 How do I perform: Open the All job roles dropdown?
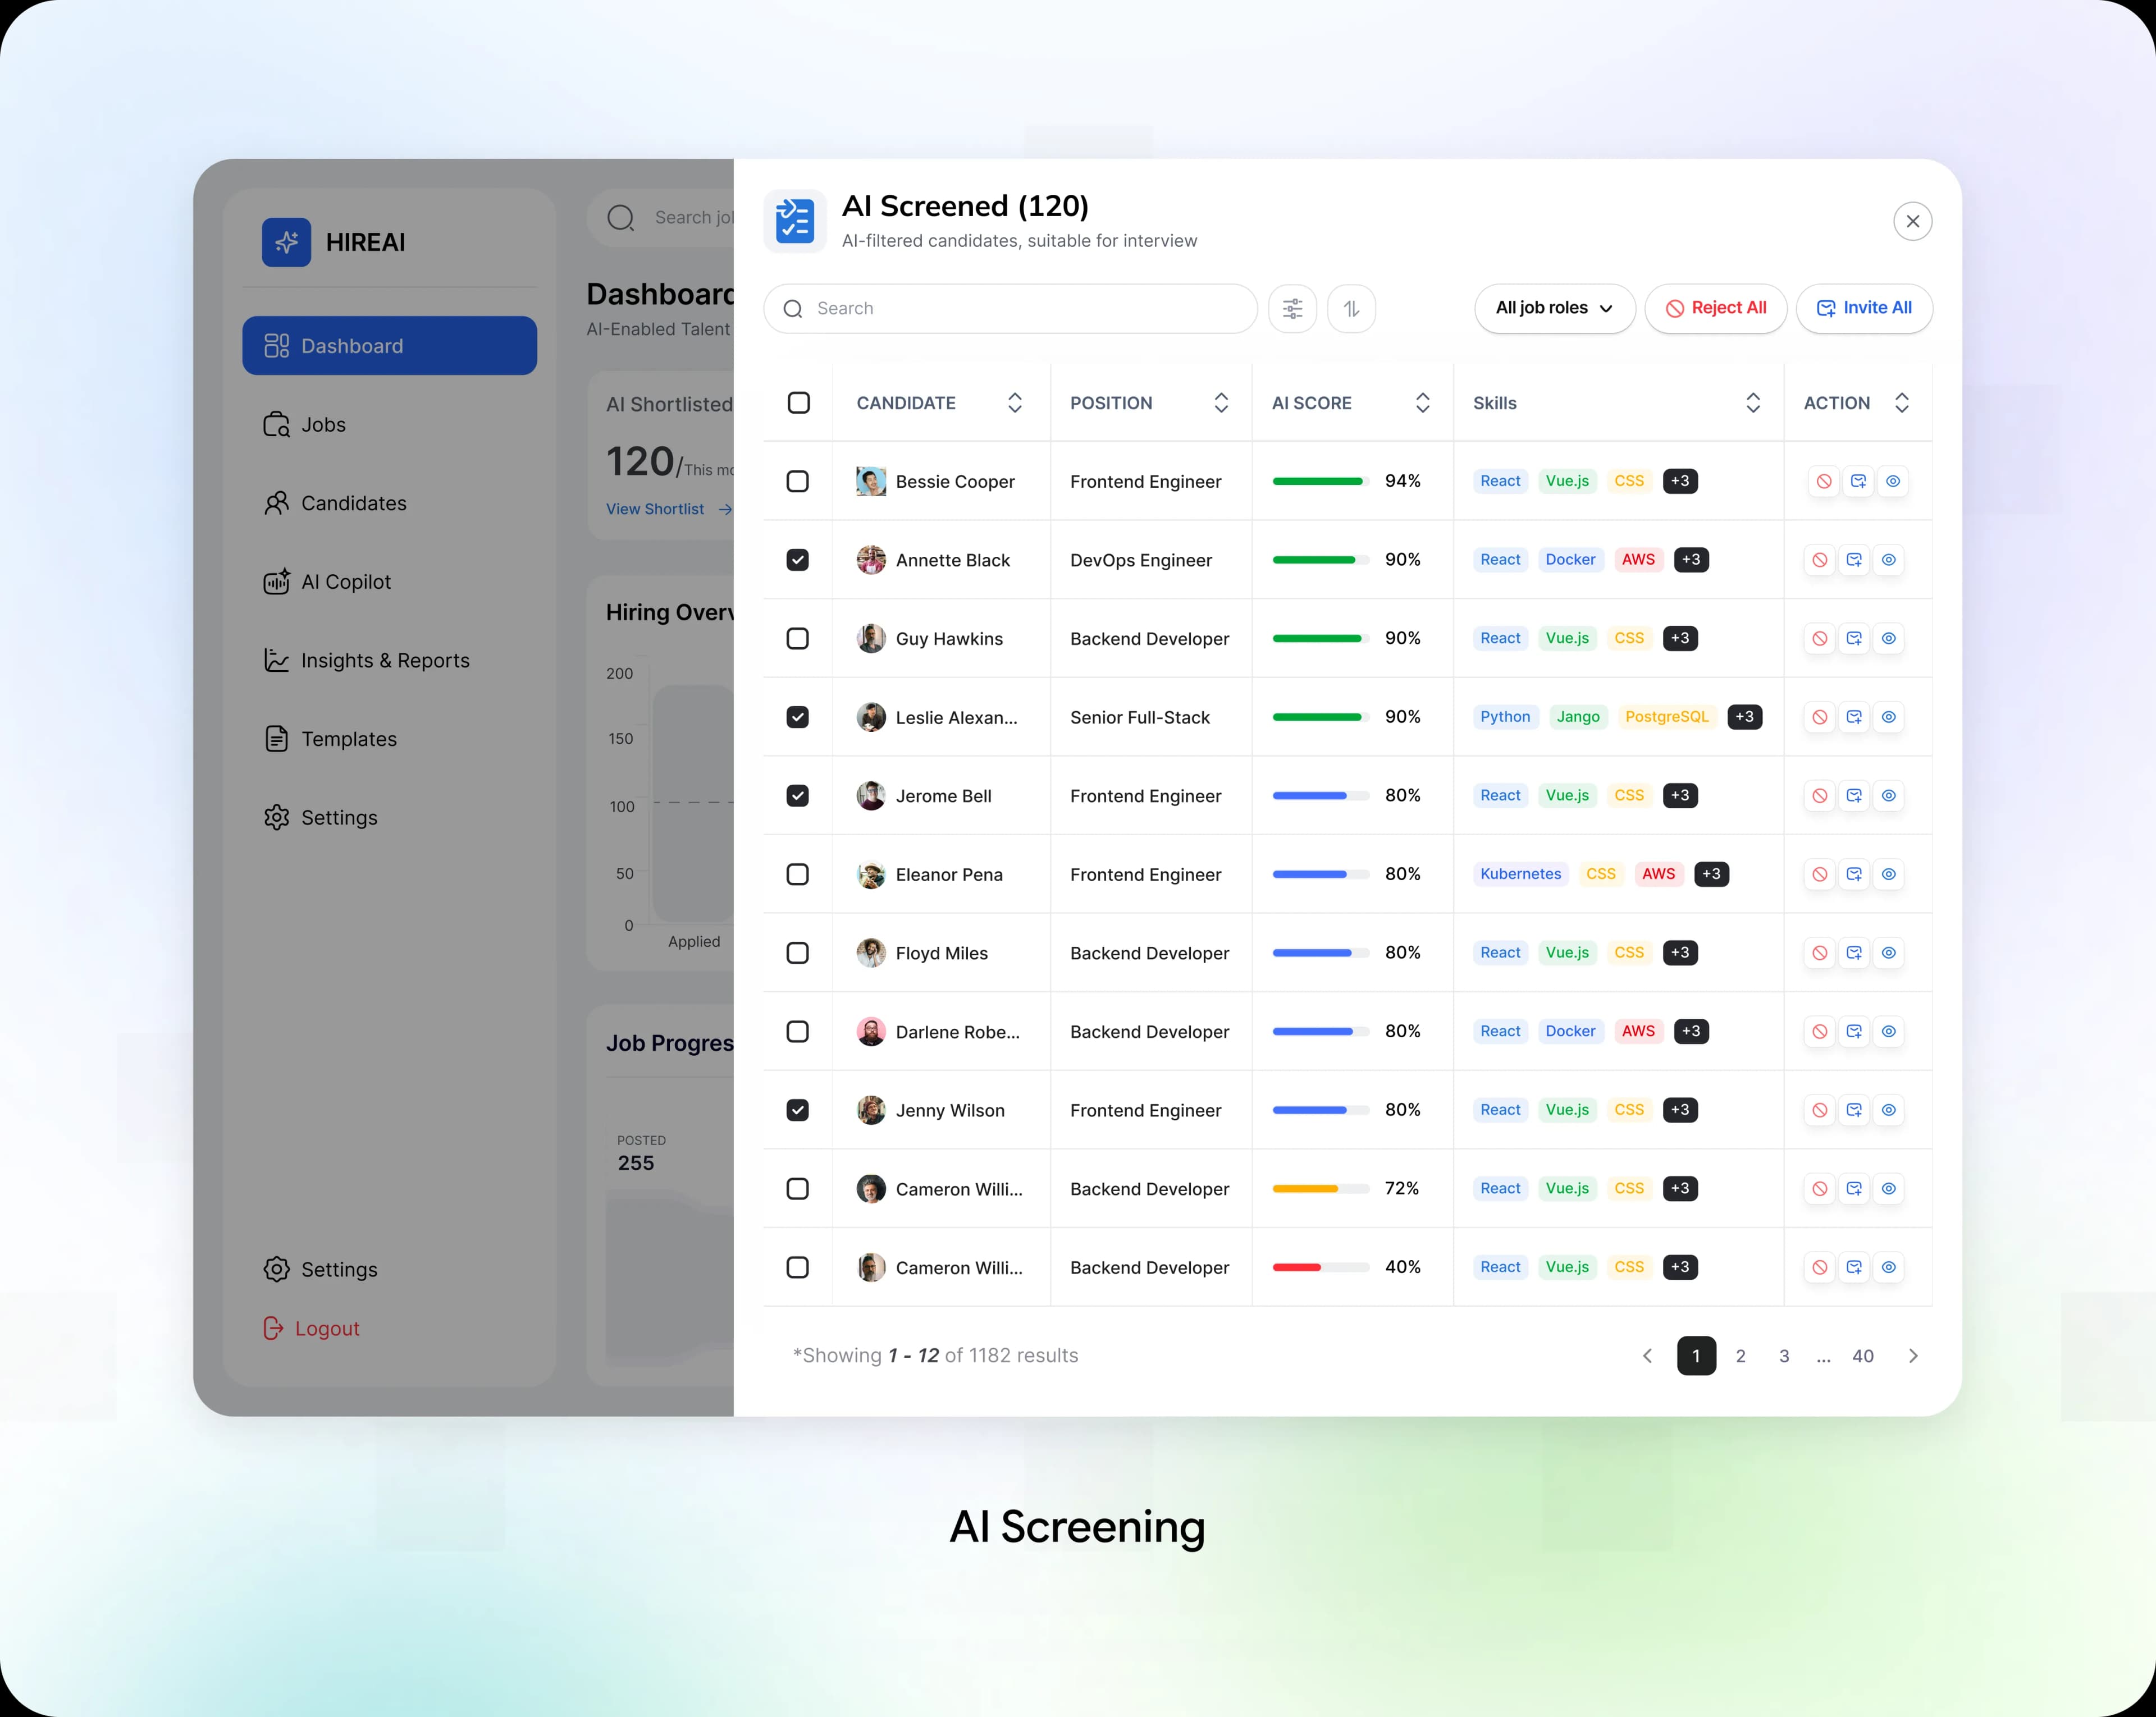(x=1555, y=309)
